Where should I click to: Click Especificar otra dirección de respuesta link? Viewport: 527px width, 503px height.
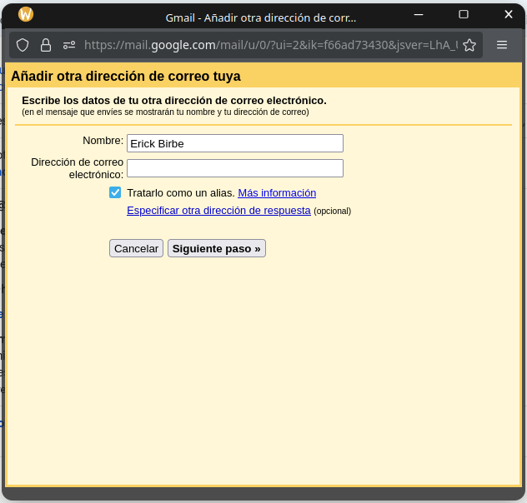(218, 211)
